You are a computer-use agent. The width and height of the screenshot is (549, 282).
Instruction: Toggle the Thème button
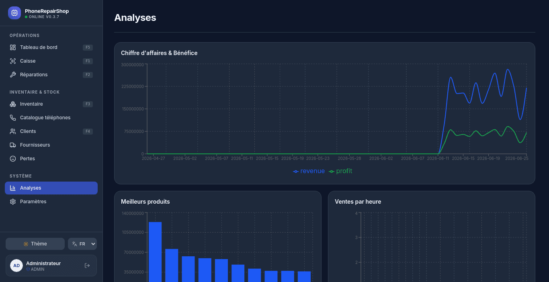coord(35,244)
